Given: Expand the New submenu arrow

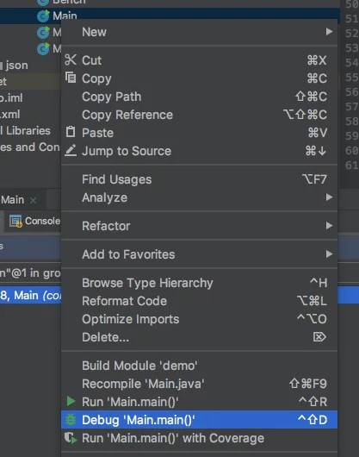Looking at the screenshot, I should tap(329, 32).
